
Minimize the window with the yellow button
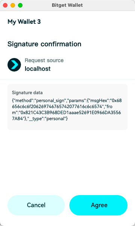tap(13, 5)
